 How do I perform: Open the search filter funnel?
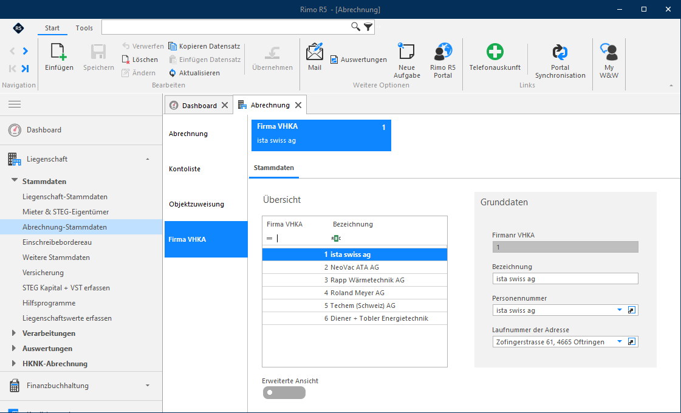pos(368,27)
